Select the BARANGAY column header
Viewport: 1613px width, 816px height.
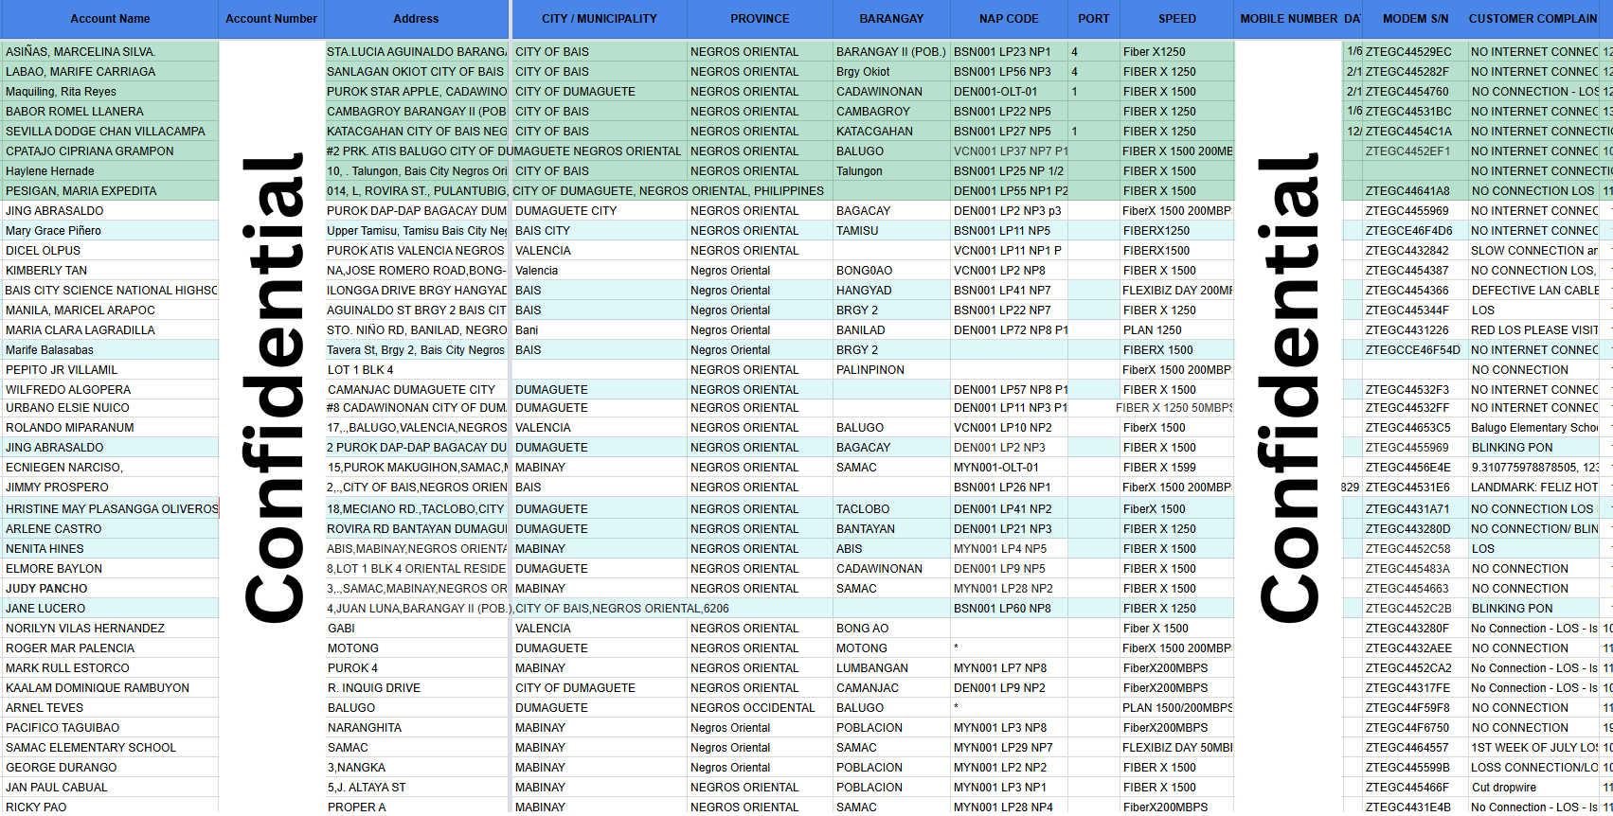coord(891,19)
